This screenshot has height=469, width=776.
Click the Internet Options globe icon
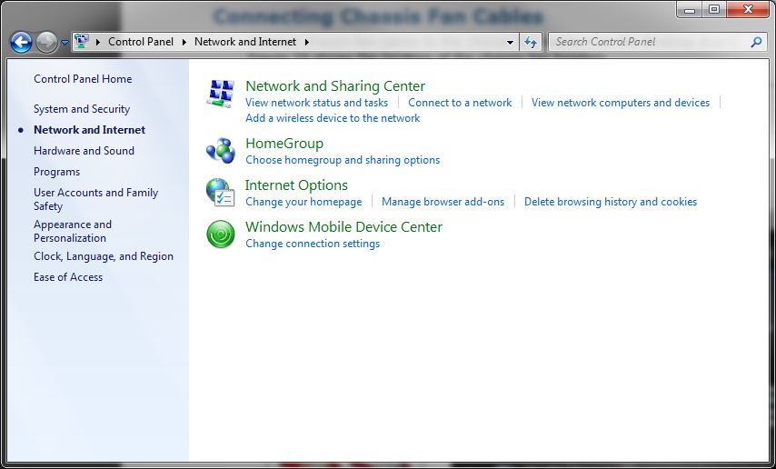pyautogui.click(x=220, y=192)
